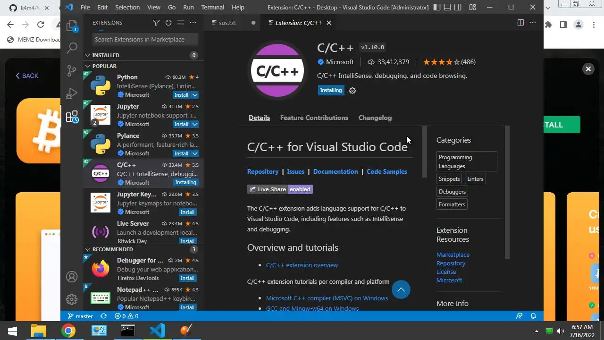
Task: Open Marketplace link under Extension Resources
Action: [x=453, y=255]
